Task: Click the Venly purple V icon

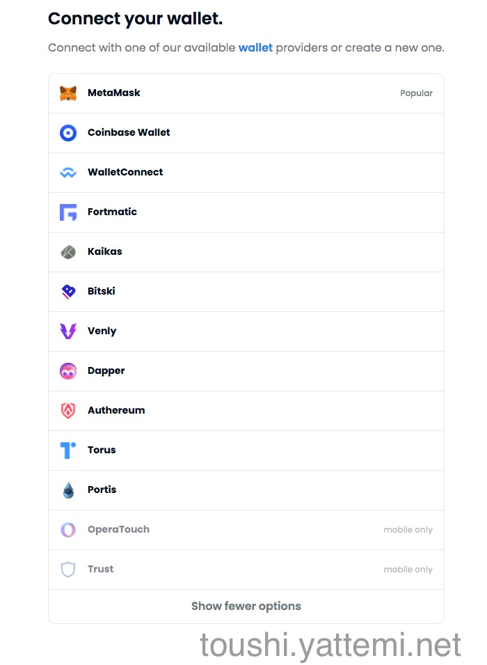Action: coord(68,331)
